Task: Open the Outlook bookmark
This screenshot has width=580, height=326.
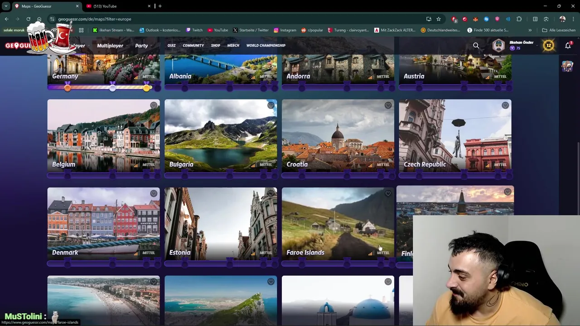Action: tap(160, 30)
